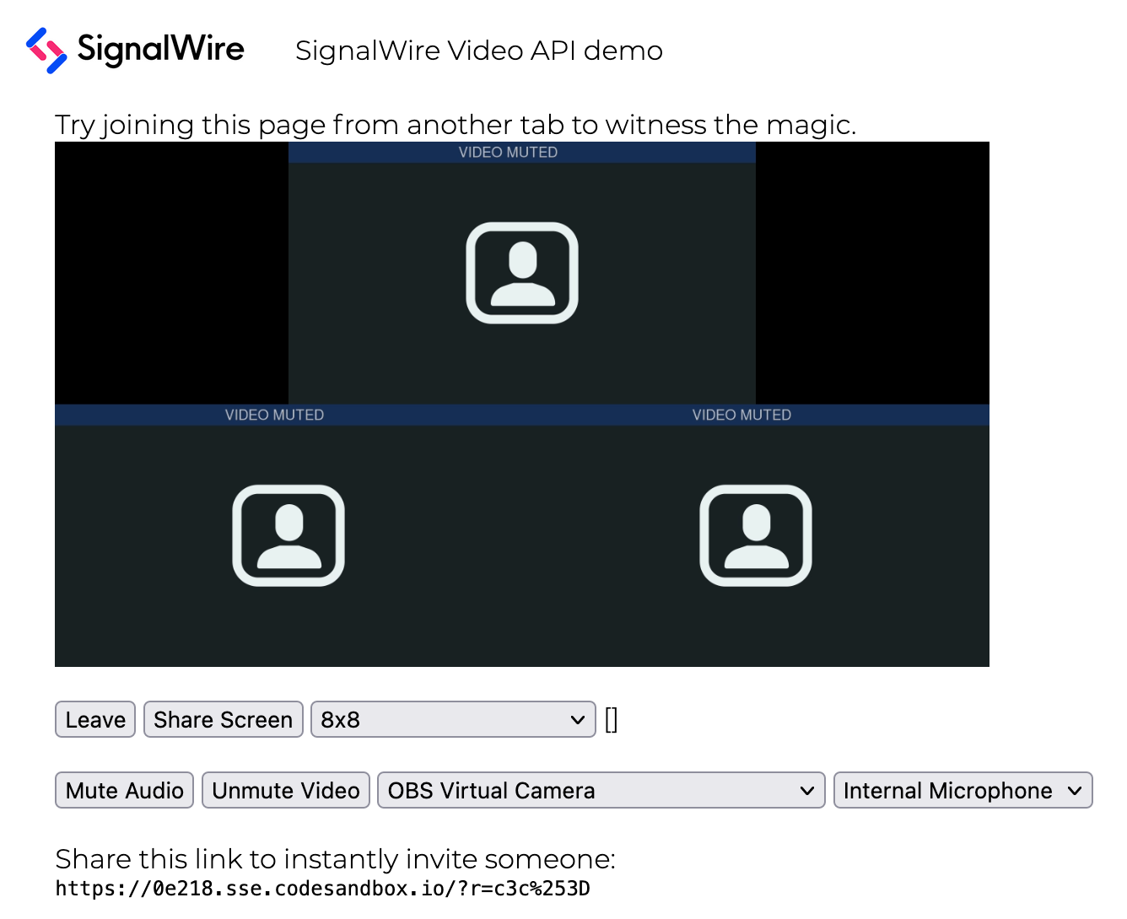Screen dimensions: 1127x919
Task: Leave the video room
Action: (x=94, y=719)
